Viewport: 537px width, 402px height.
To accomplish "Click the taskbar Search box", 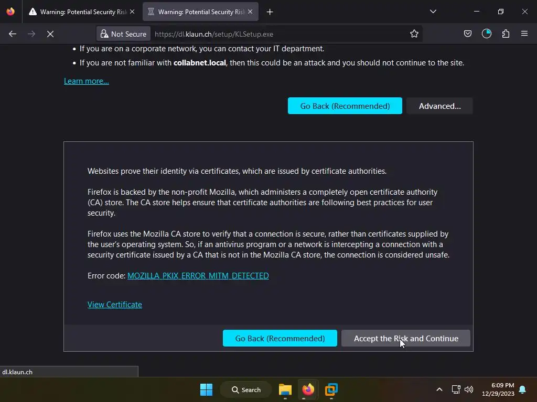I will point(246,389).
